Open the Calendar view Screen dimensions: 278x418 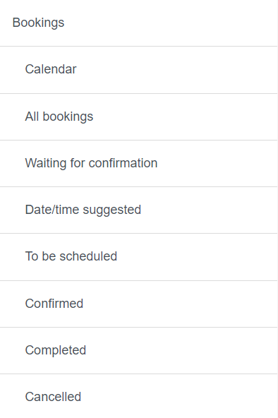click(x=138, y=70)
